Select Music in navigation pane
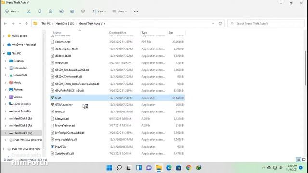Image resolution: width=308 pixels, height=173 pixels. coord(17,82)
